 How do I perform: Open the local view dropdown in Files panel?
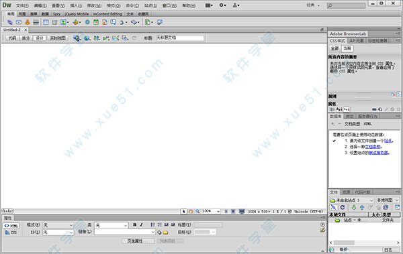[388, 200]
